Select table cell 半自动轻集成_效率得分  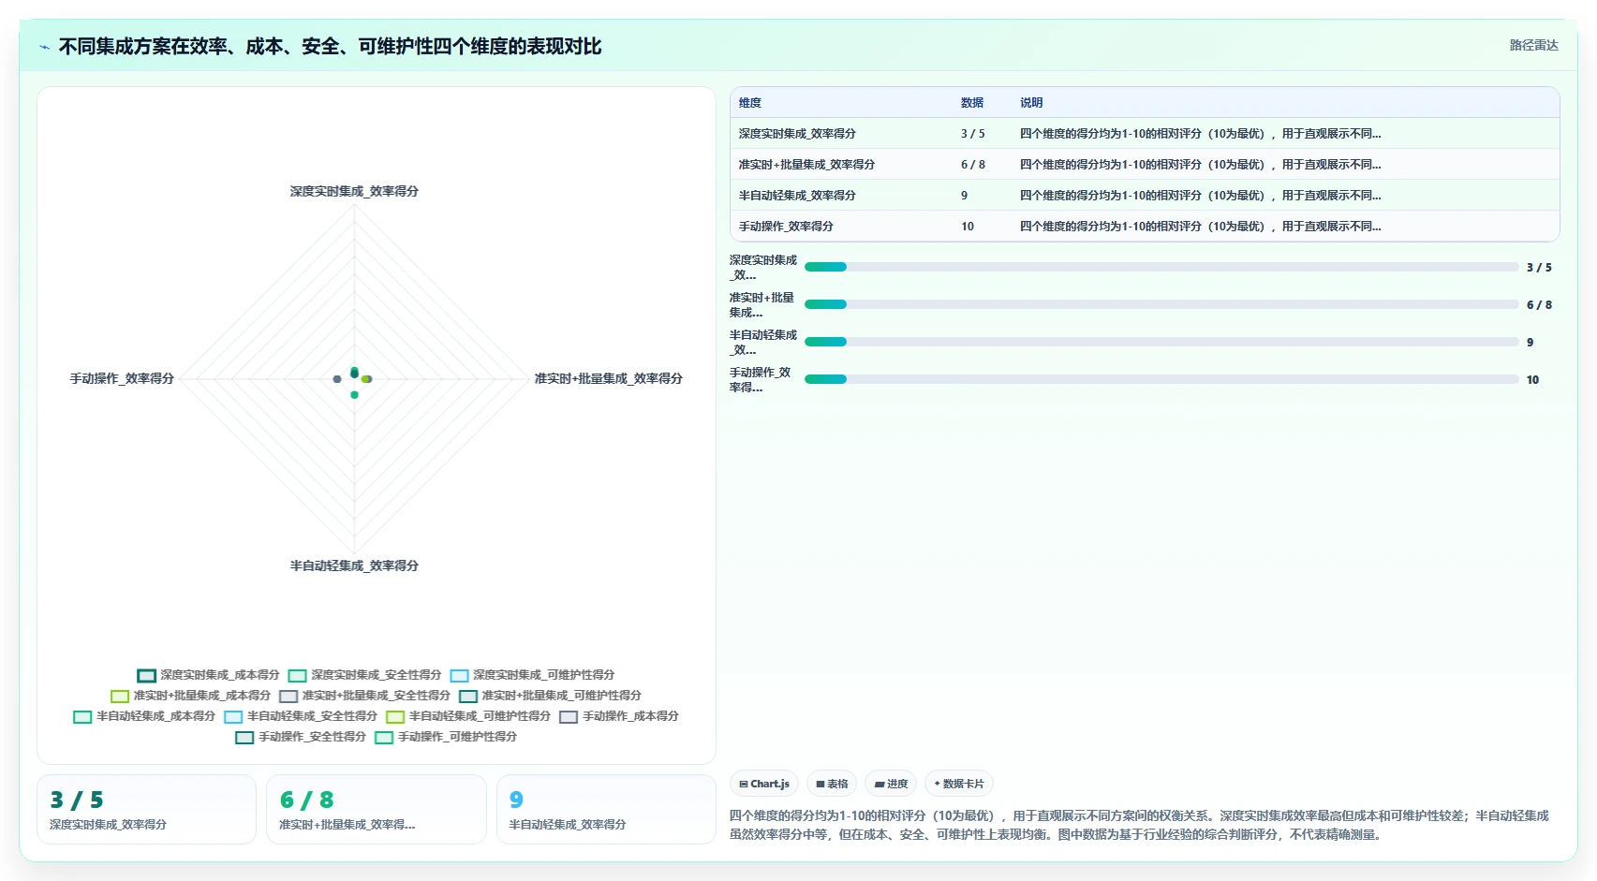pos(797,196)
